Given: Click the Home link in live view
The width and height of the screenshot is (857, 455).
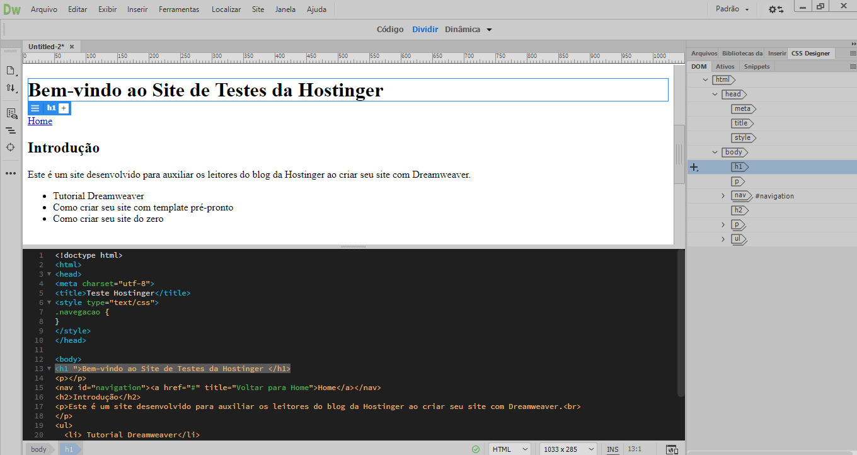Looking at the screenshot, I should tap(40, 121).
